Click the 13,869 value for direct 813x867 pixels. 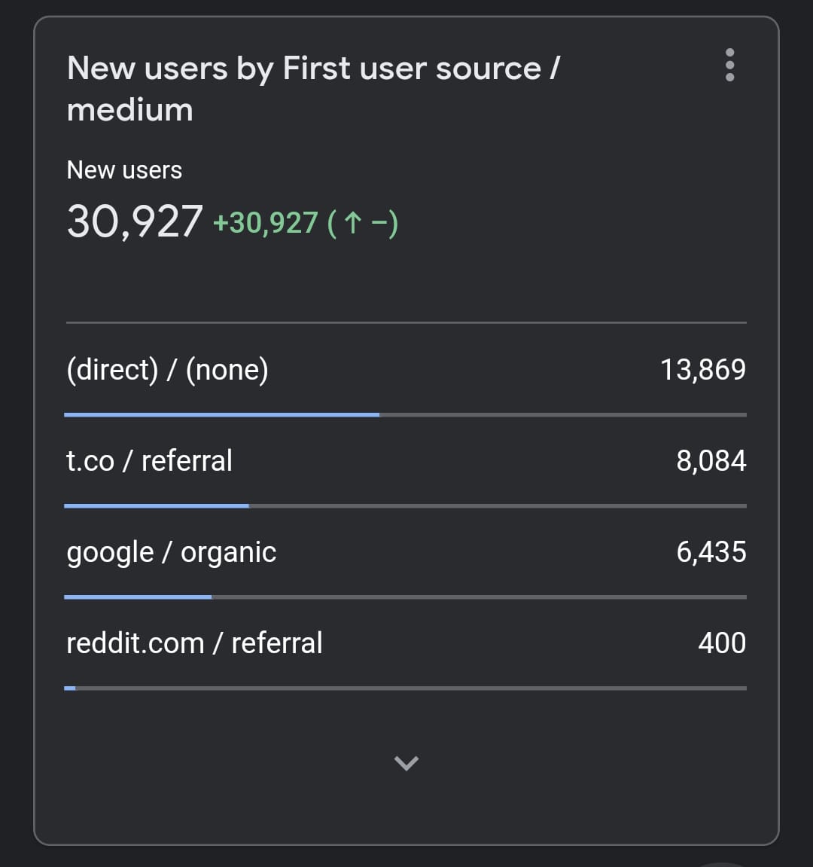coord(703,370)
